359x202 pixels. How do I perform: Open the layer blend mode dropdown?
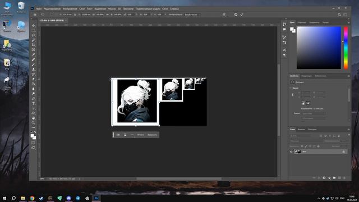[x=306, y=141]
